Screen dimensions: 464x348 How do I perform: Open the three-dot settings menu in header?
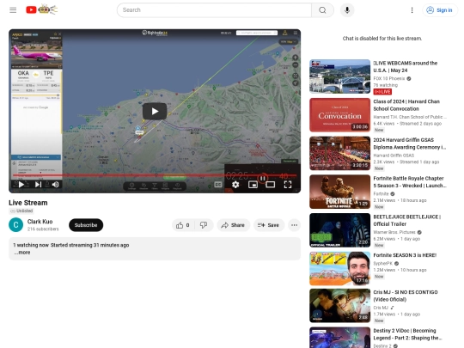(x=412, y=10)
